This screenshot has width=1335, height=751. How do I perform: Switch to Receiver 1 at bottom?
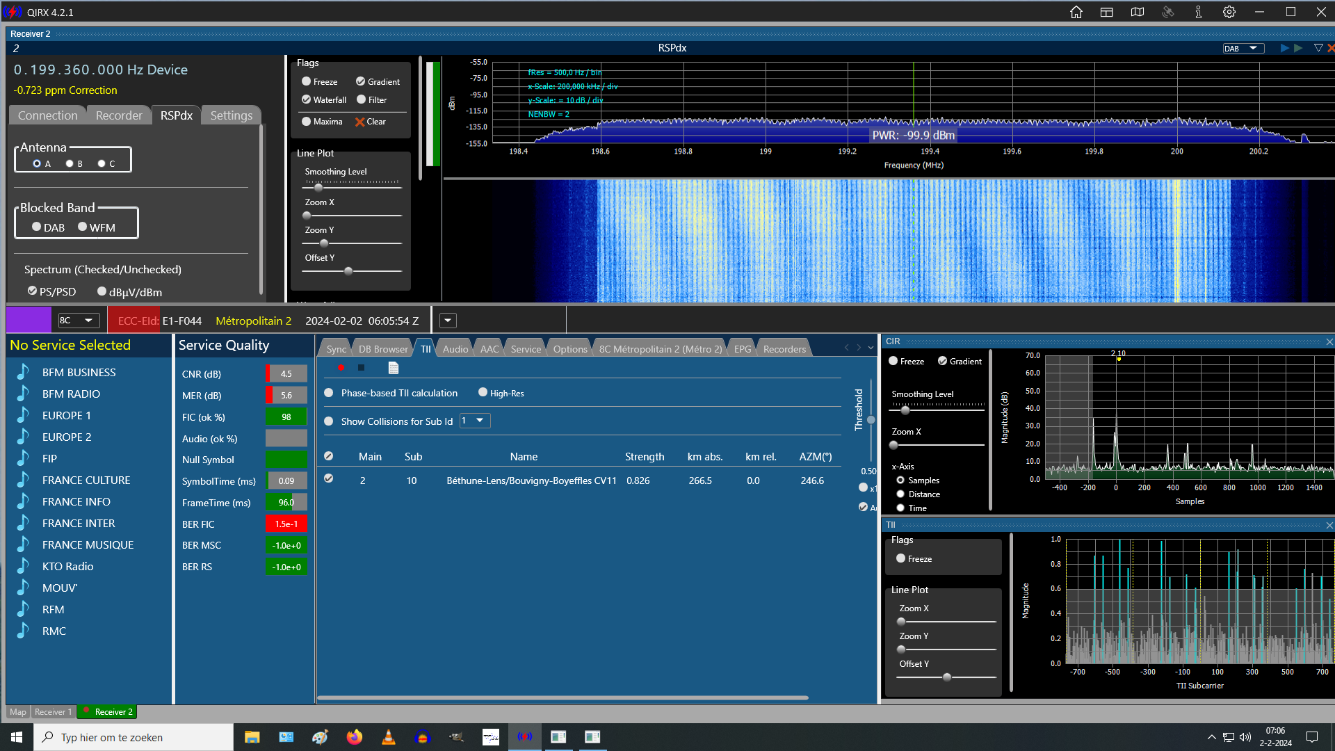pyautogui.click(x=54, y=711)
